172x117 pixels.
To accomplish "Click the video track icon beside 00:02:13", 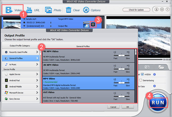I will pos(24,22).
